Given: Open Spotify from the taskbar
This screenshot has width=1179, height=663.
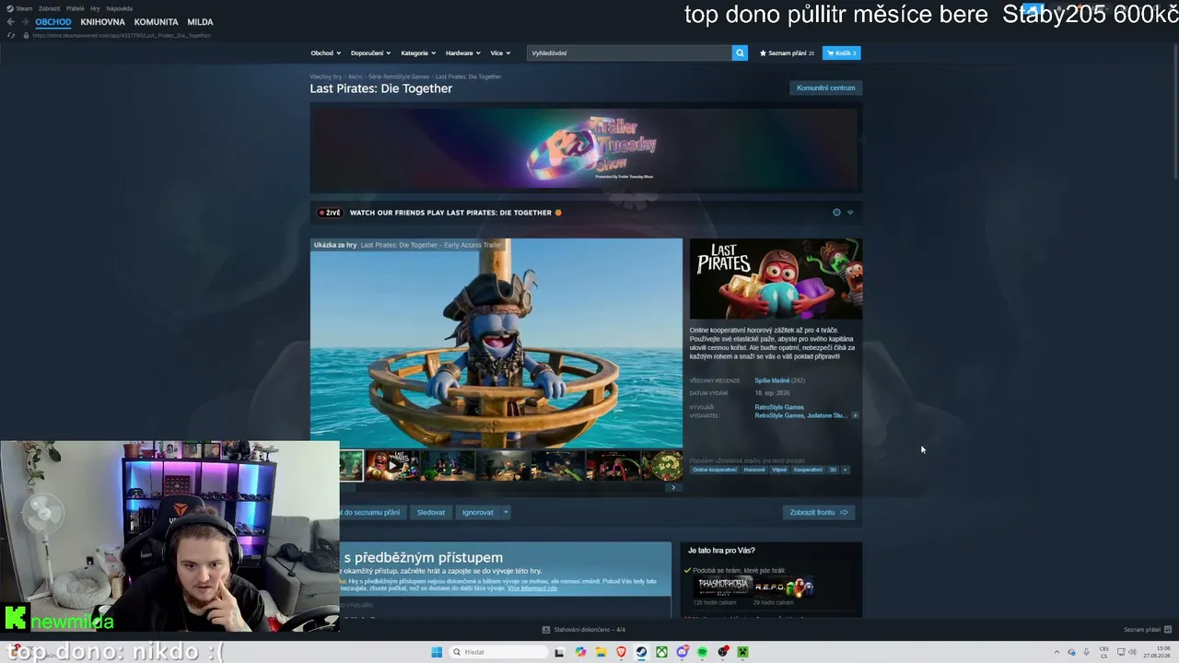Looking at the screenshot, I should (x=702, y=652).
